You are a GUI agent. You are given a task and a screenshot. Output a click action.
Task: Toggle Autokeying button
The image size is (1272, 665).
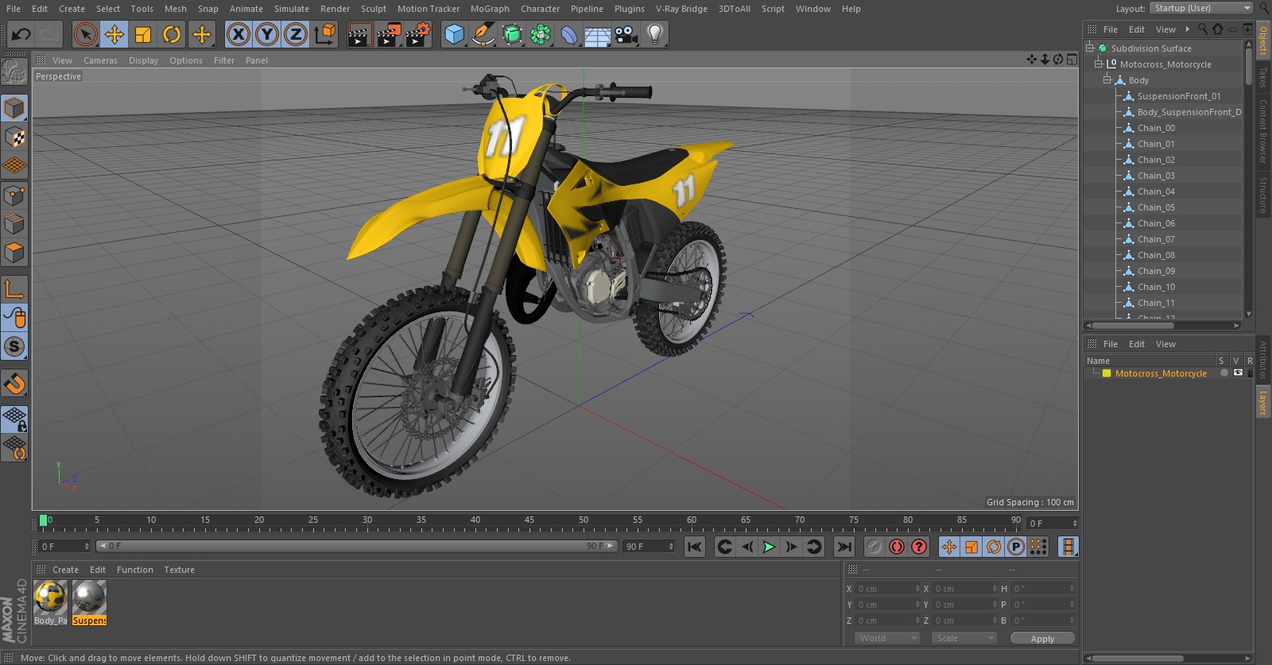[897, 547]
